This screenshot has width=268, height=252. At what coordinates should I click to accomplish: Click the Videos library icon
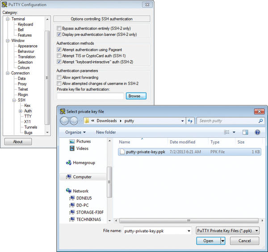pyautogui.click(x=72, y=148)
